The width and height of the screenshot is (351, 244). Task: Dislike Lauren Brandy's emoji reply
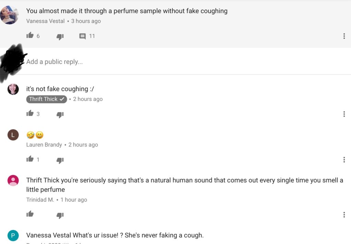60,160
